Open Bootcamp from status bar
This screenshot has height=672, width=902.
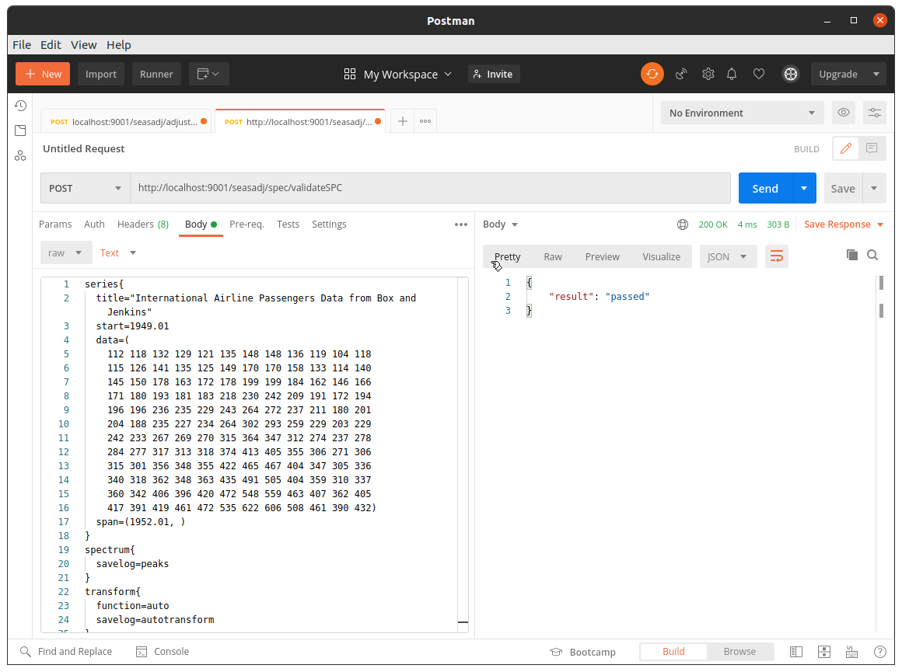pyautogui.click(x=582, y=652)
